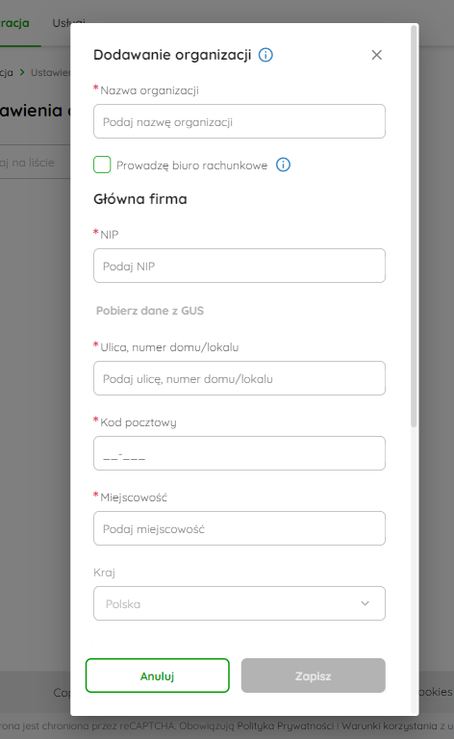Click info icon next to biuro rachunkowe
Viewport: 454px width, 739px height.
click(x=283, y=165)
